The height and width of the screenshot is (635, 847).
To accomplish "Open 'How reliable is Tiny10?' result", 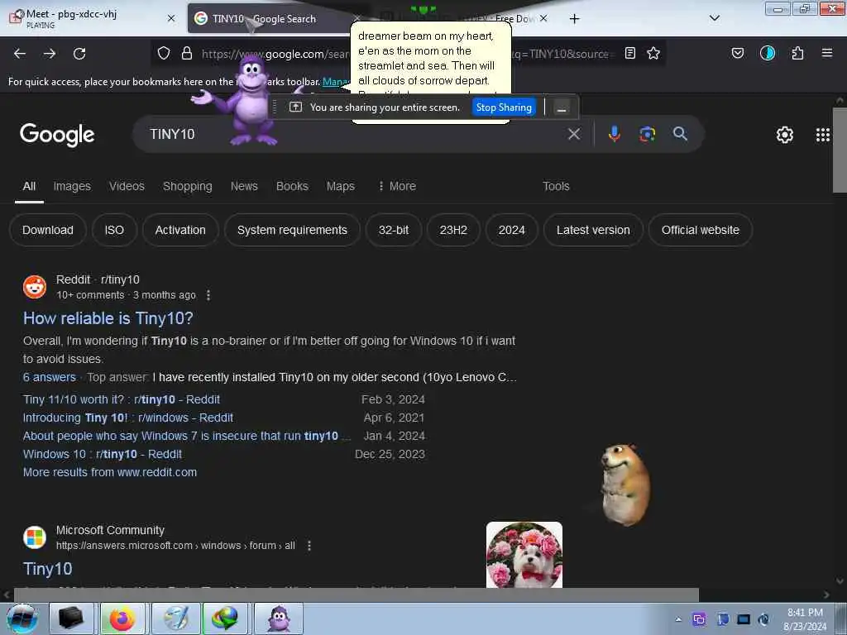I will (108, 318).
